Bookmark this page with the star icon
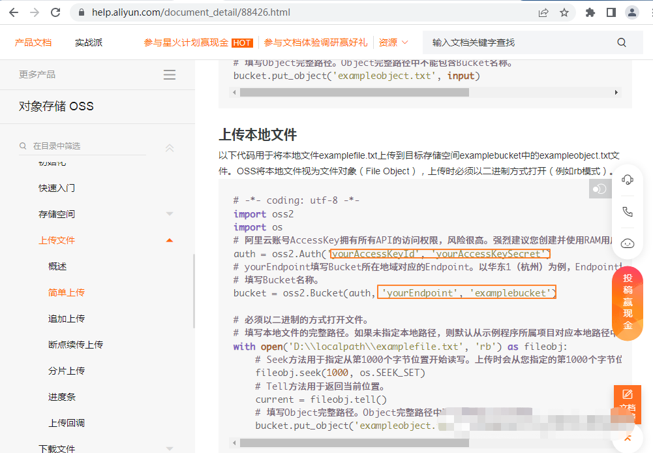 pos(564,12)
